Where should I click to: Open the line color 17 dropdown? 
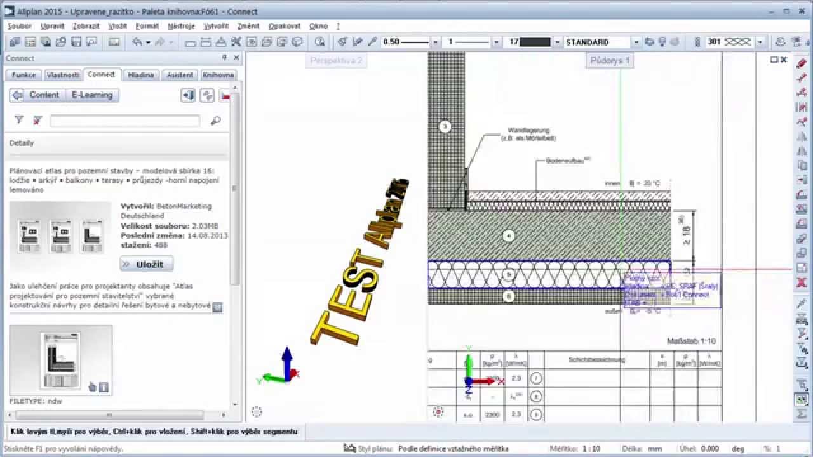point(557,42)
